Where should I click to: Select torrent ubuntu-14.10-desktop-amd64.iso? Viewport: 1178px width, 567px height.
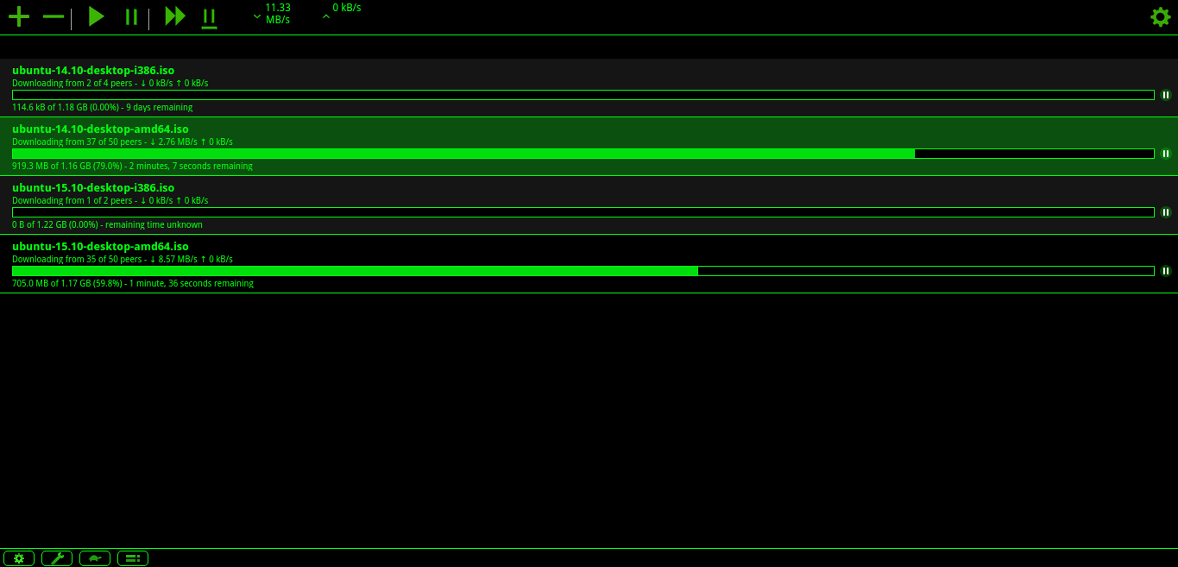pyautogui.click(x=589, y=147)
